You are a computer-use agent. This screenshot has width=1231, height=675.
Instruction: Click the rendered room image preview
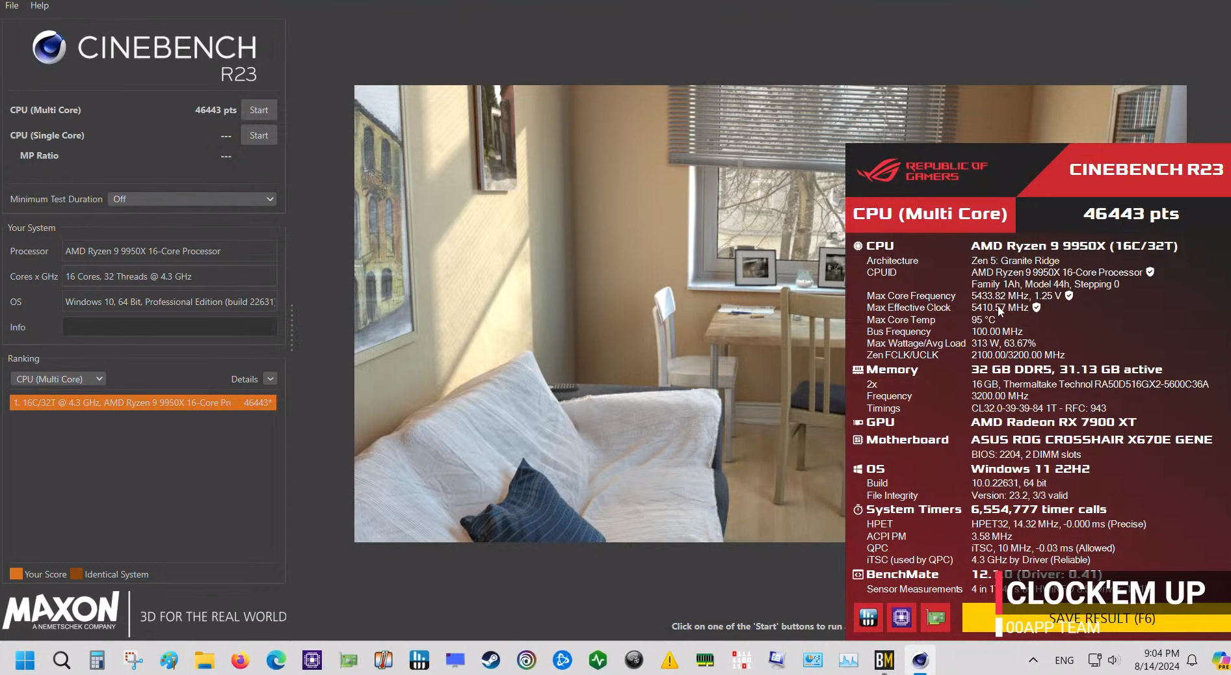(600, 313)
